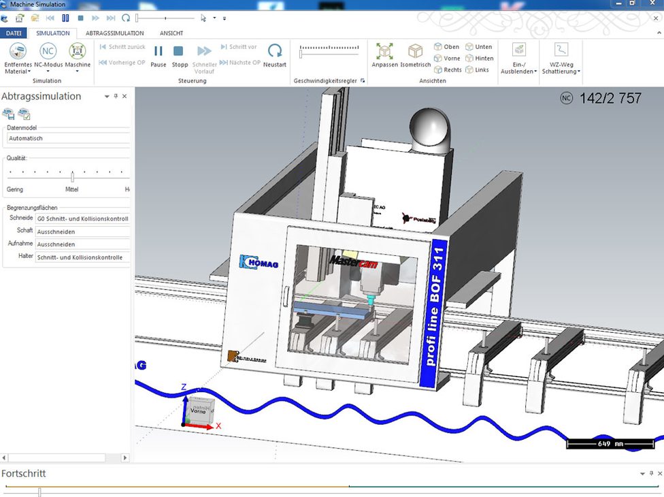This screenshot has height=497, width=664.
Task: Switch to the ANSICHT ribbon tab
Action: coord(171,33)
